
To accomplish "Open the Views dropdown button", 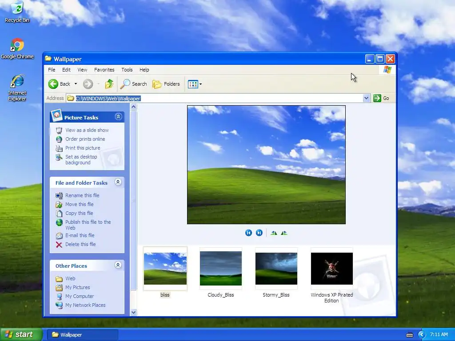I will pos(195,84).
